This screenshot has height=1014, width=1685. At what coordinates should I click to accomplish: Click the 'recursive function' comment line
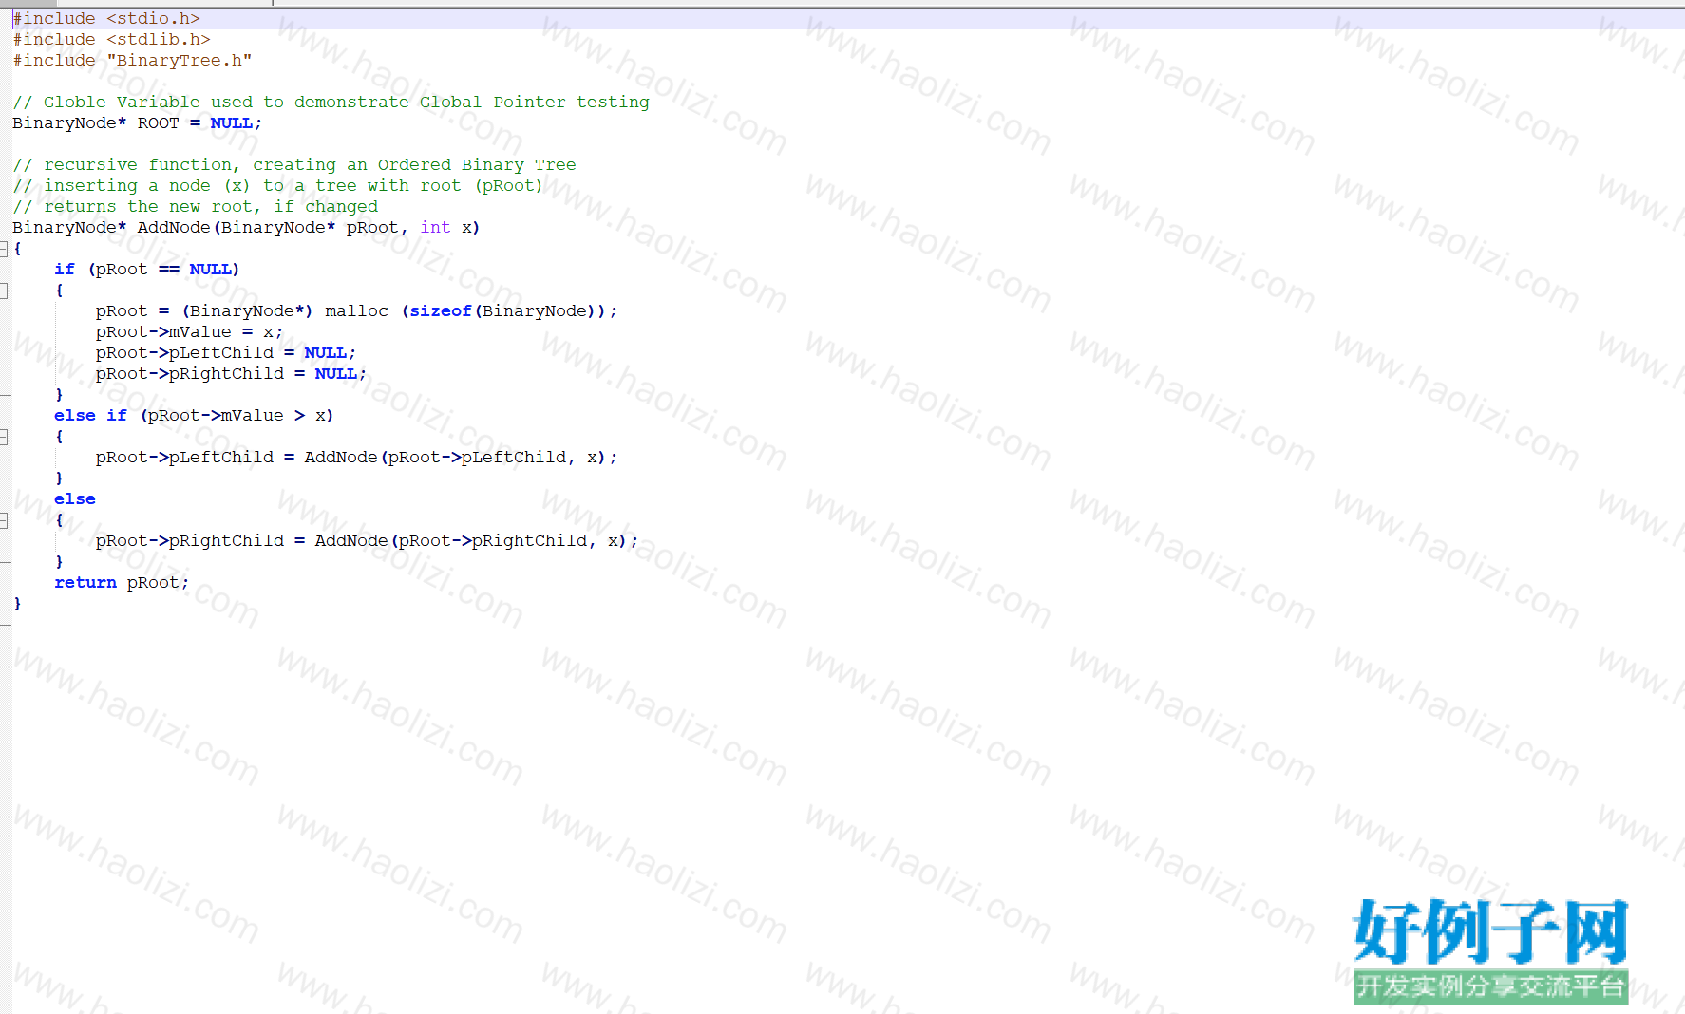[x=293, y=165]
